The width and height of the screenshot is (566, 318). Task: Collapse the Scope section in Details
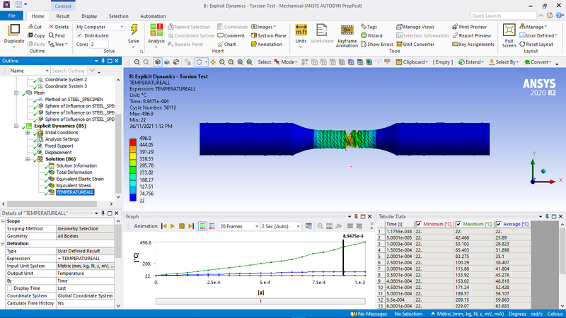click(3, 221)
